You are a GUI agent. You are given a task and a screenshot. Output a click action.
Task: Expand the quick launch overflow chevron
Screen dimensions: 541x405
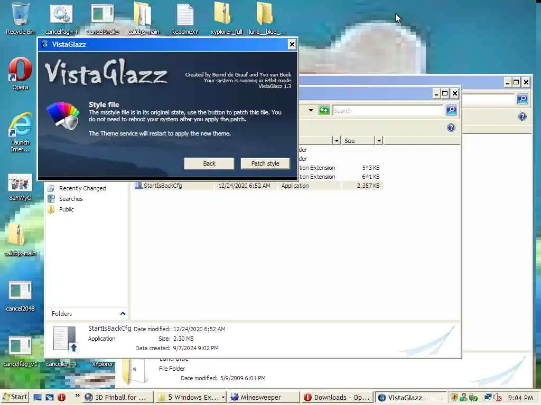tap(77, 396)
